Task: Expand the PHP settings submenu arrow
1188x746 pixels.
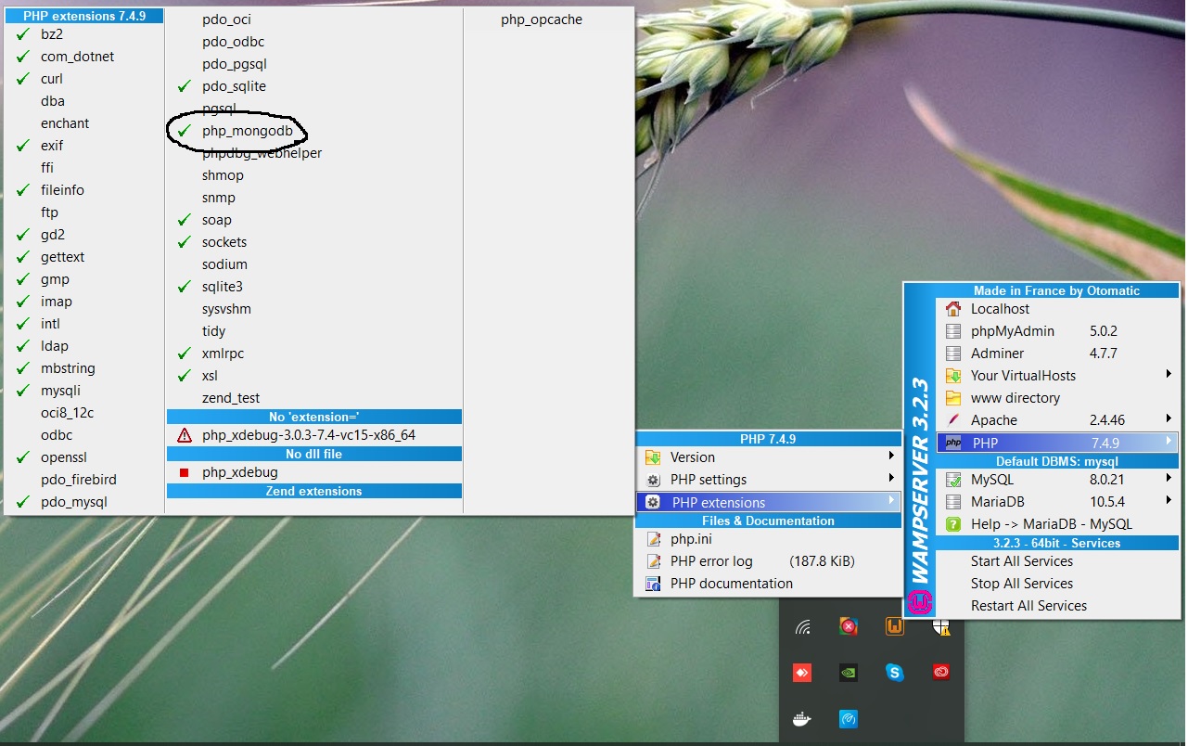Action: pyautogui.click(x=891, y=479)
